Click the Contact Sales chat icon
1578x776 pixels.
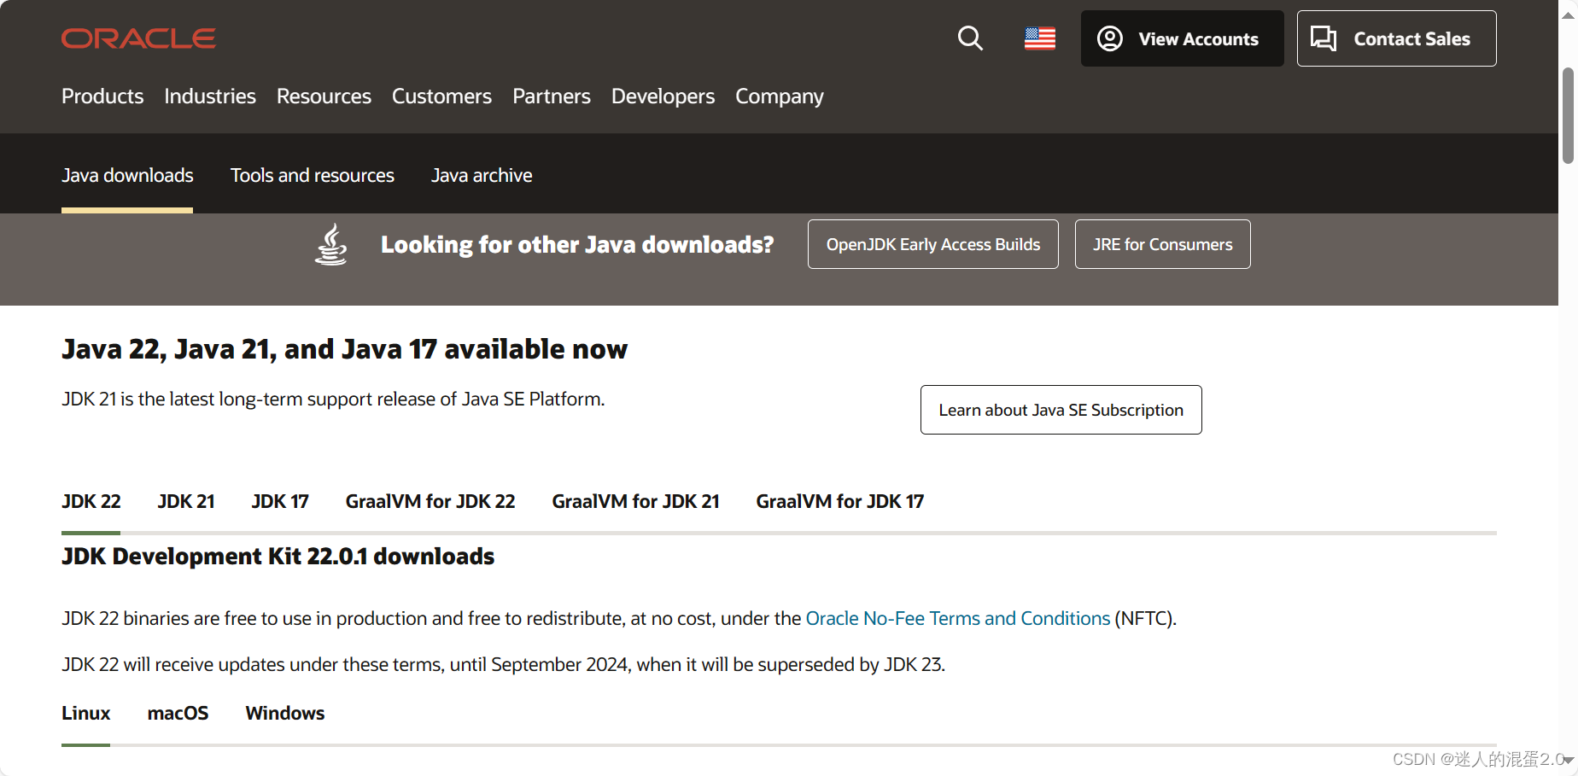pos(1324,38)
